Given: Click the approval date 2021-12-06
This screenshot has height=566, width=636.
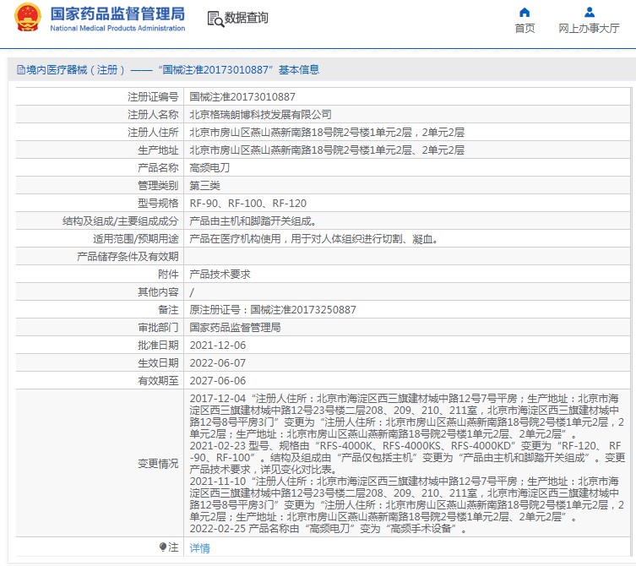Looking at the screenshot, I should click(217, 346).
